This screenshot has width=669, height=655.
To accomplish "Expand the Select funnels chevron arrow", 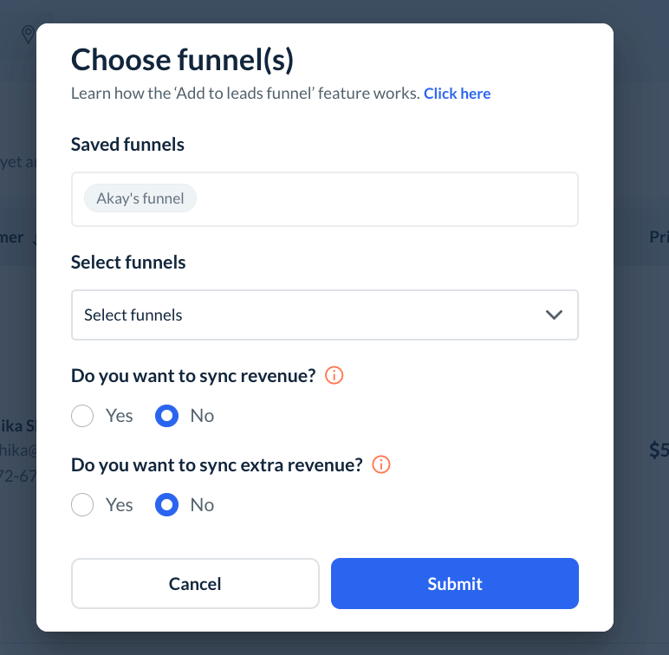I will click(555, 315).
